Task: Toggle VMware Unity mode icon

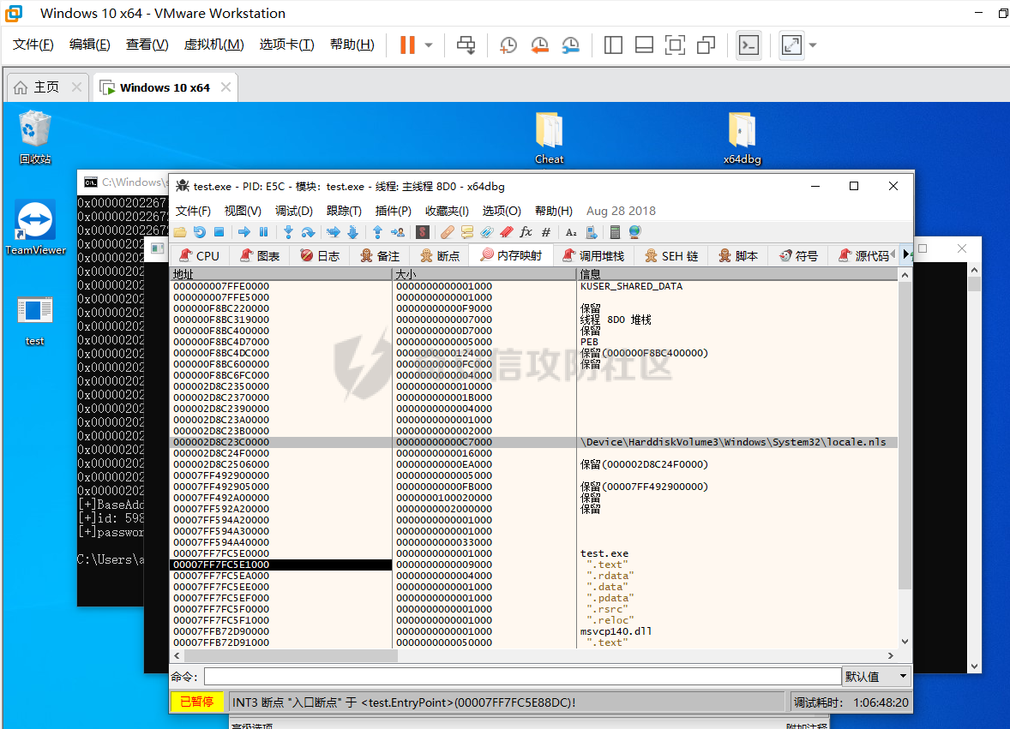Action: point(706,45)
